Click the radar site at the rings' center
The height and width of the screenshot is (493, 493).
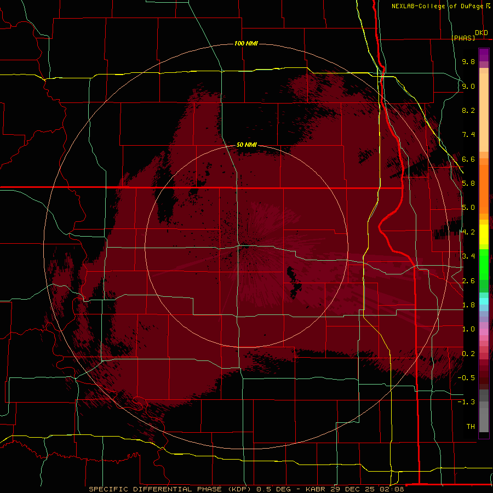click(245, 247)
